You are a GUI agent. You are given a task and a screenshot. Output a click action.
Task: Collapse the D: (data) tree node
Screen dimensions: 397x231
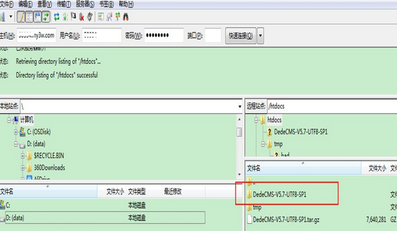pos(16,144)
